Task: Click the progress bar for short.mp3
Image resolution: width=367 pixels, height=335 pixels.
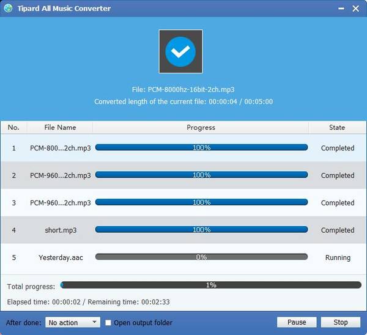Action: (201, 229)
